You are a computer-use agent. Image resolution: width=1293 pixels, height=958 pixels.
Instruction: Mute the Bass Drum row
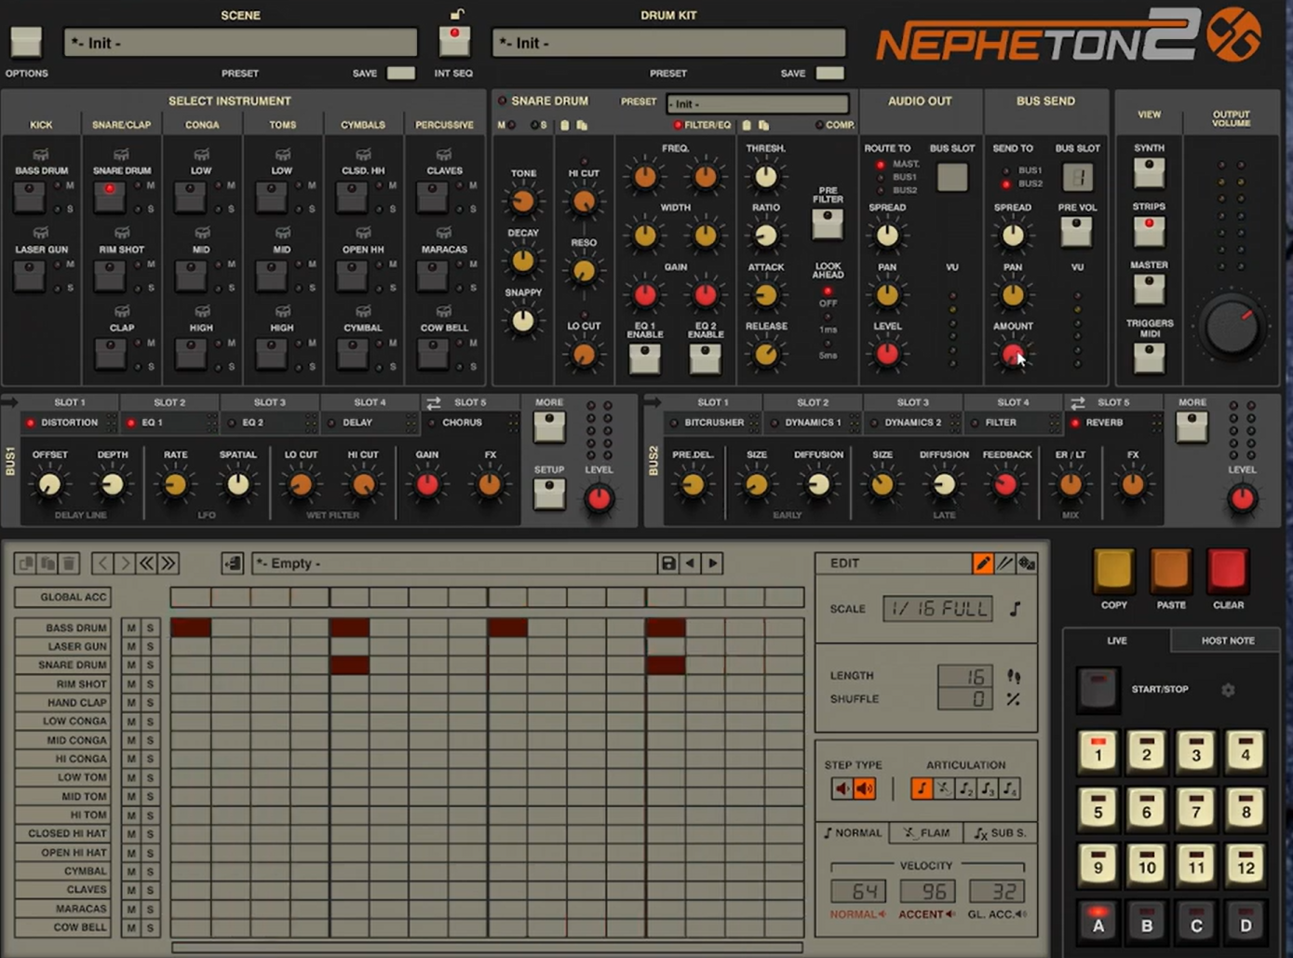click(x=131, y=627)
